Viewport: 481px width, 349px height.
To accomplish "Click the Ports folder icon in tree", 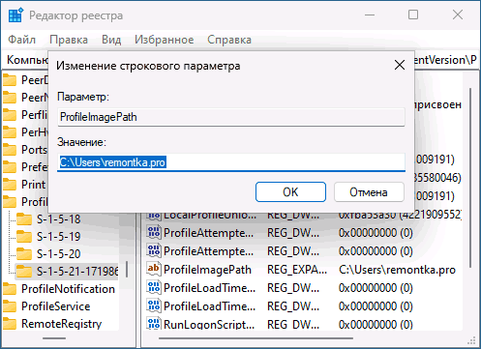I will pos(10,150).
